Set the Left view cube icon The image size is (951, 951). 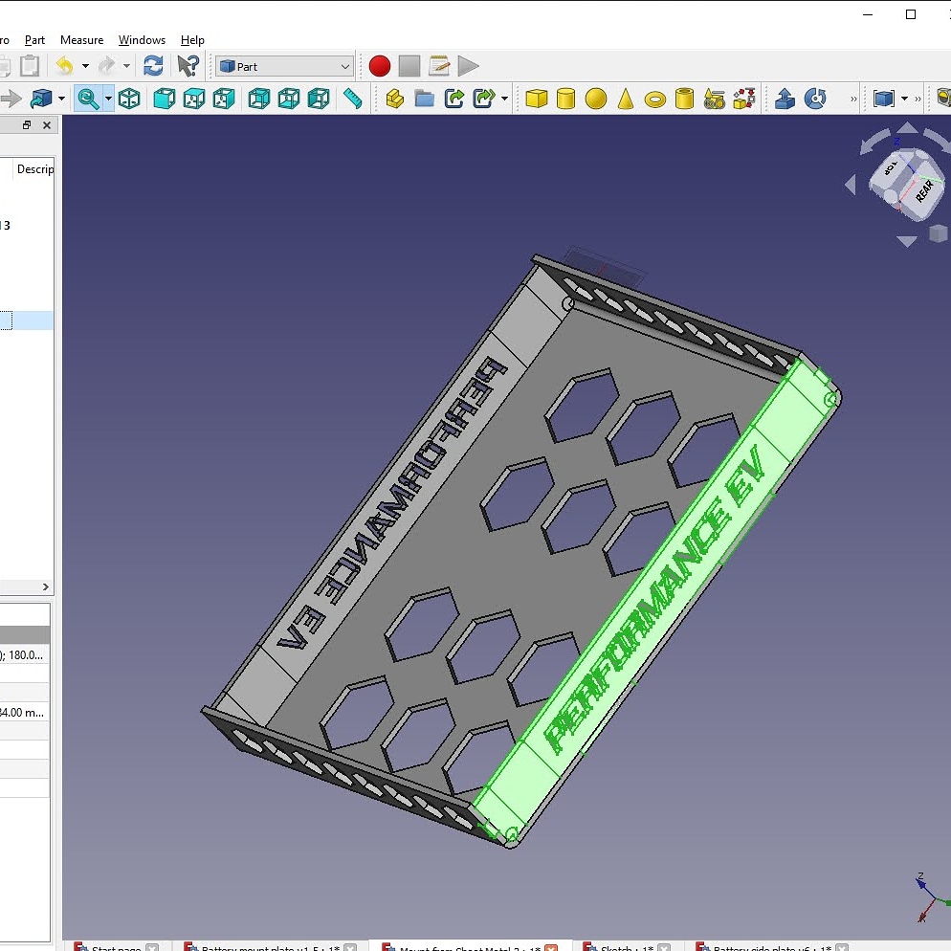(x=319, y=99)
